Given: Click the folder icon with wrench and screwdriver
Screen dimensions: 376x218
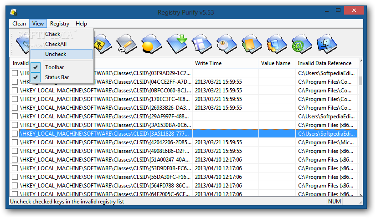Looking at the screenshot, I should 126,44.
